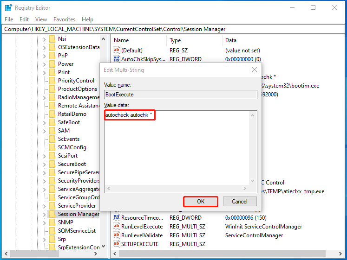Open the Edit menu
This screenshot has width=347, height=260.
click(24, 19)
